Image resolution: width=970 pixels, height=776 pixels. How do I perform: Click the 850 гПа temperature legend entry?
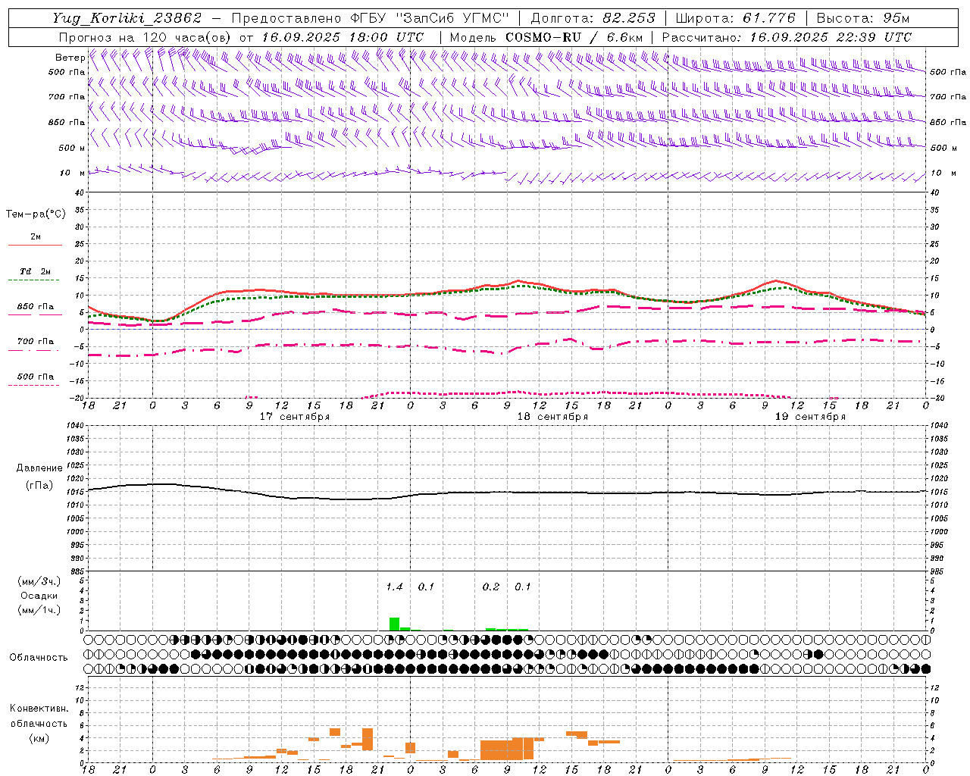36,307
